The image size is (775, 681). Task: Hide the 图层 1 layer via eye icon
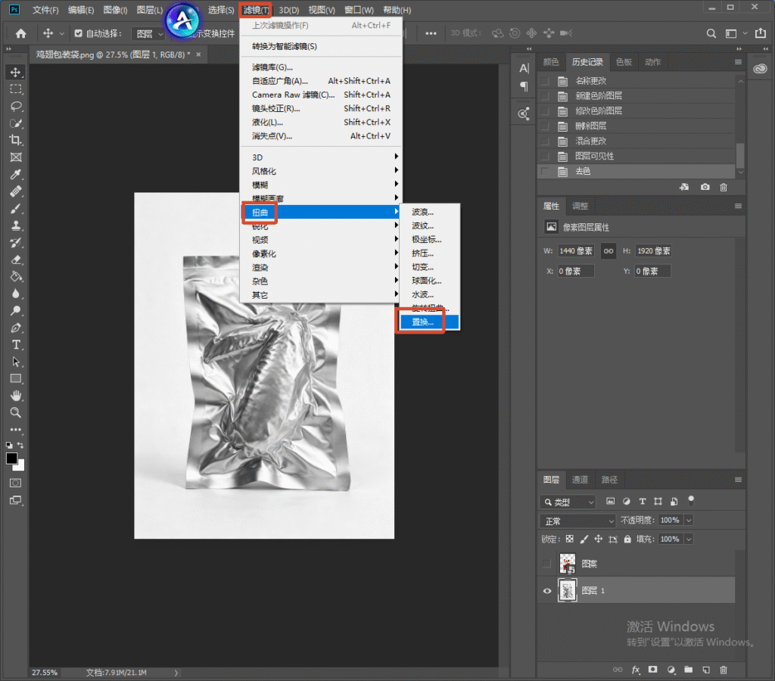(546, 591)
